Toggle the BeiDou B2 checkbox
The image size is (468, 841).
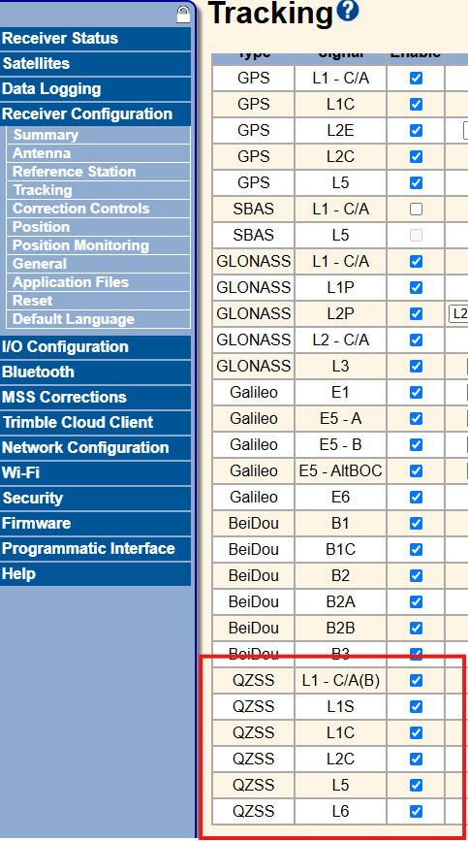416,575
